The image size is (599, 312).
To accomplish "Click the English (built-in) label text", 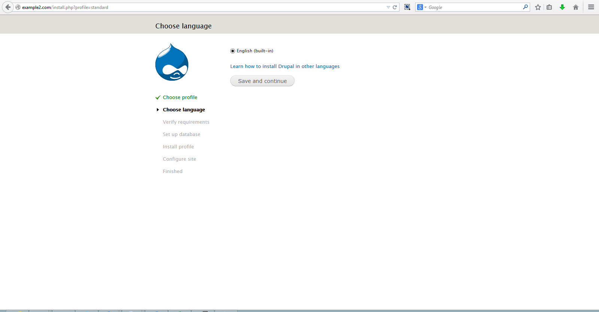I will point(255,51).
